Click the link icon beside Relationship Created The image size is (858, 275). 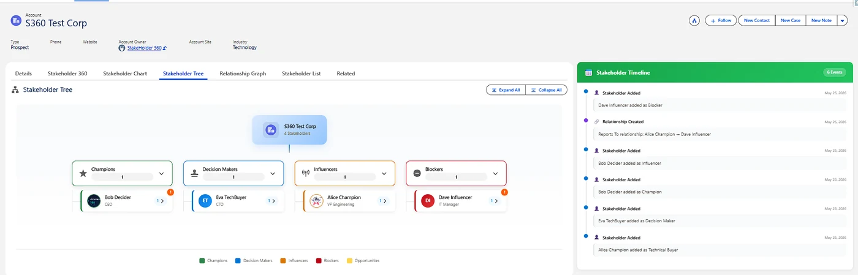(597, 122)
